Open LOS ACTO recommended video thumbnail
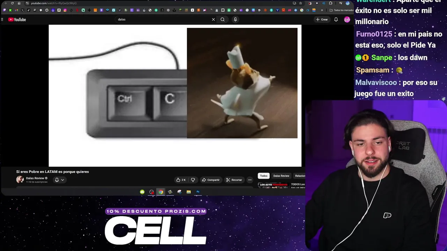Viewport: 447px width, 251px height. [x=273, y=185]
